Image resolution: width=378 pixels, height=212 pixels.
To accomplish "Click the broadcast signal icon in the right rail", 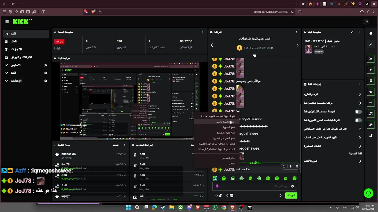I will 371,102.
